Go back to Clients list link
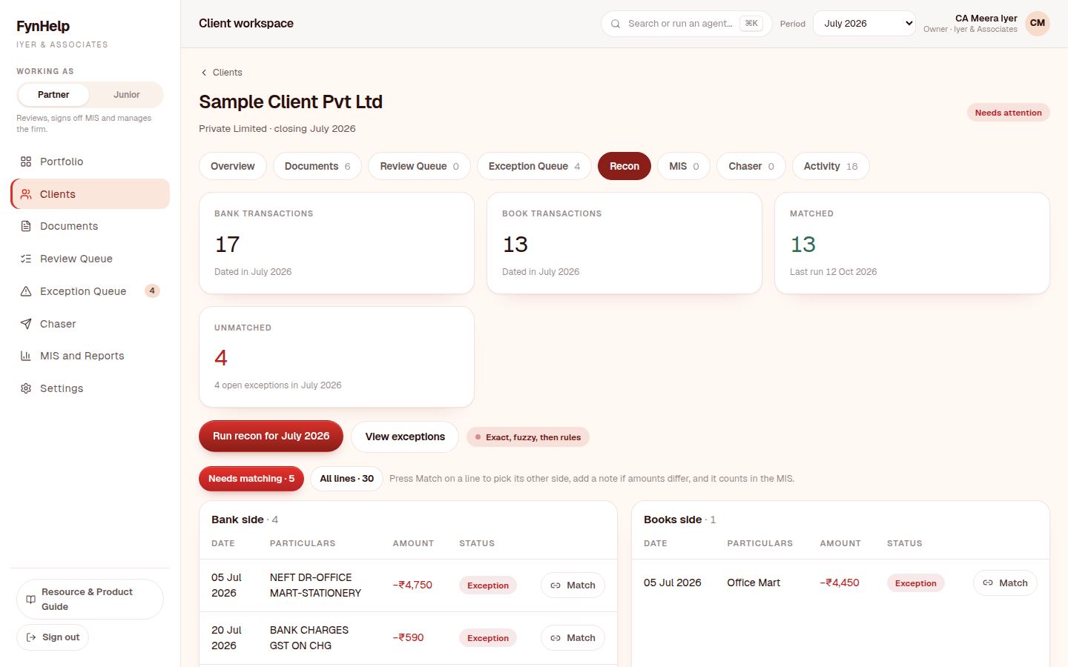1068x667 pixels. click(221, 73)
